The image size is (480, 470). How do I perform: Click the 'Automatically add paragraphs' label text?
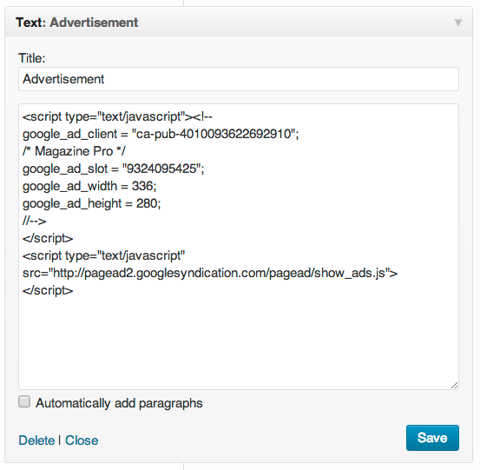[119, 403]
